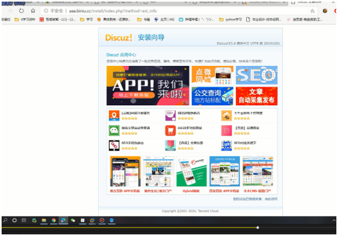The image size is (338, 236).
Task: Click the SEO内链关键字 app title
Action: click(x=245, y=143)
